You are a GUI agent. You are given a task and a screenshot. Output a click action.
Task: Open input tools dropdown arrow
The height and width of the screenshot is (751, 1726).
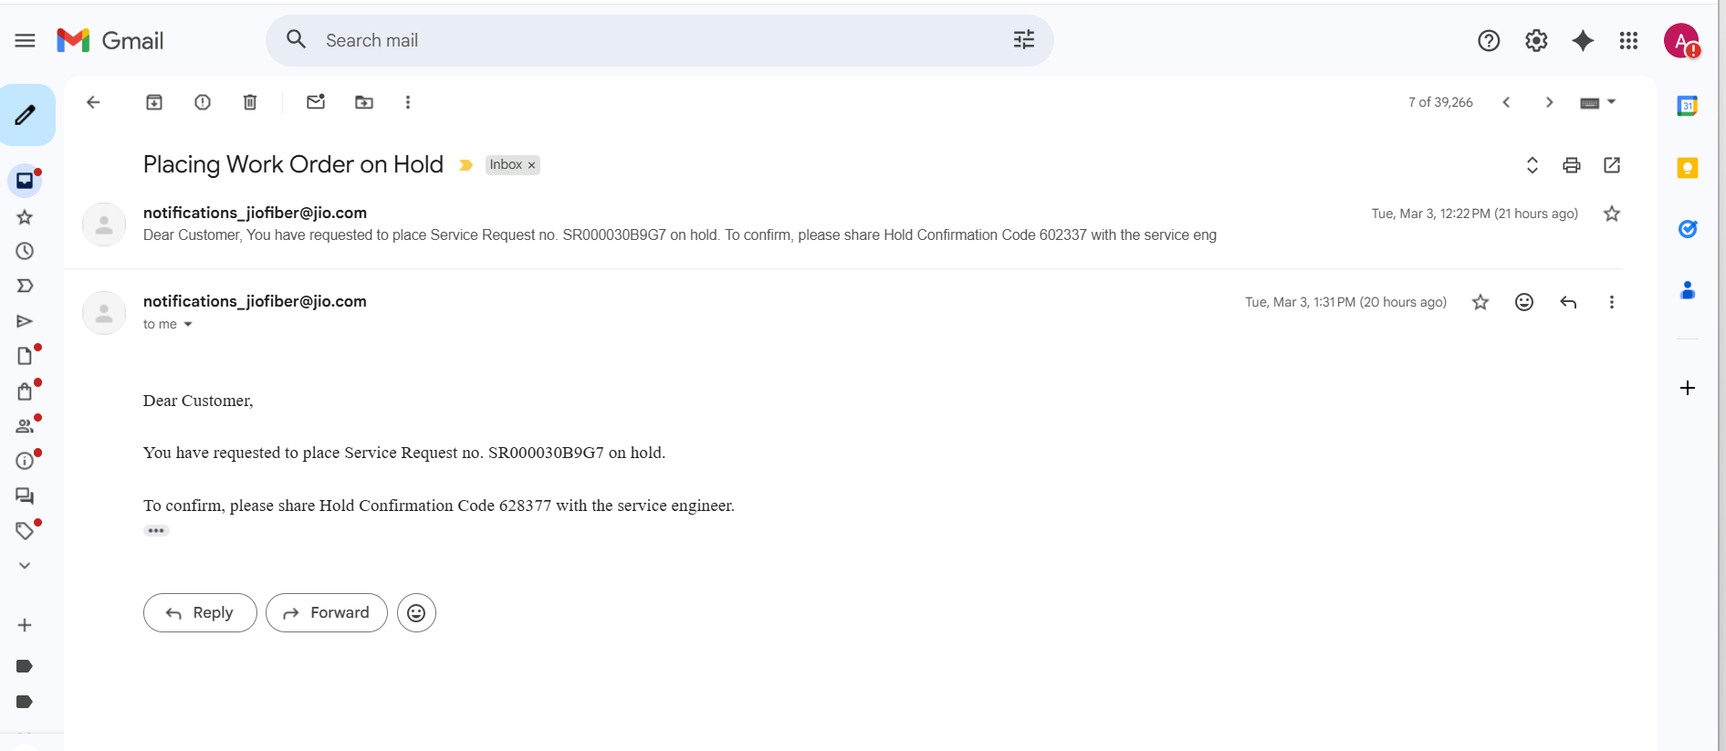pos(1612,102)
